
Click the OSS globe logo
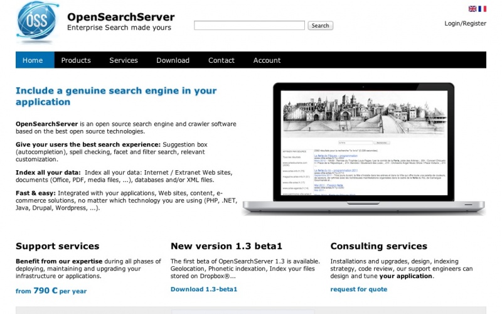pyautogui.click(x=37, y=22)
